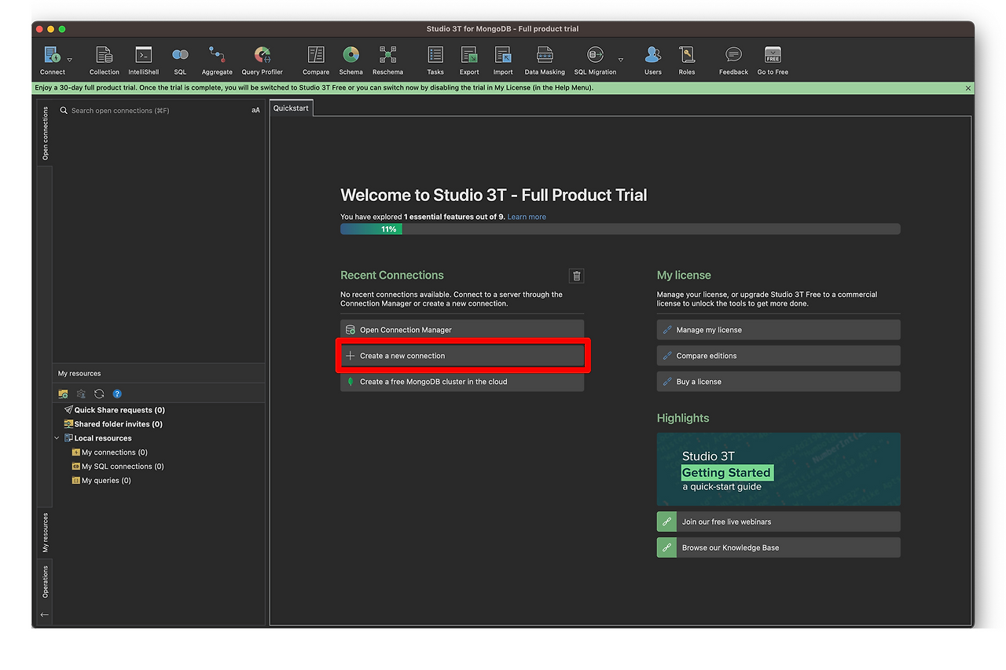The width and height of the screenshot is (1006, 670).
Task: Click the 11% features progress bar
Action: pyautogui.click(x=620, y=229)
